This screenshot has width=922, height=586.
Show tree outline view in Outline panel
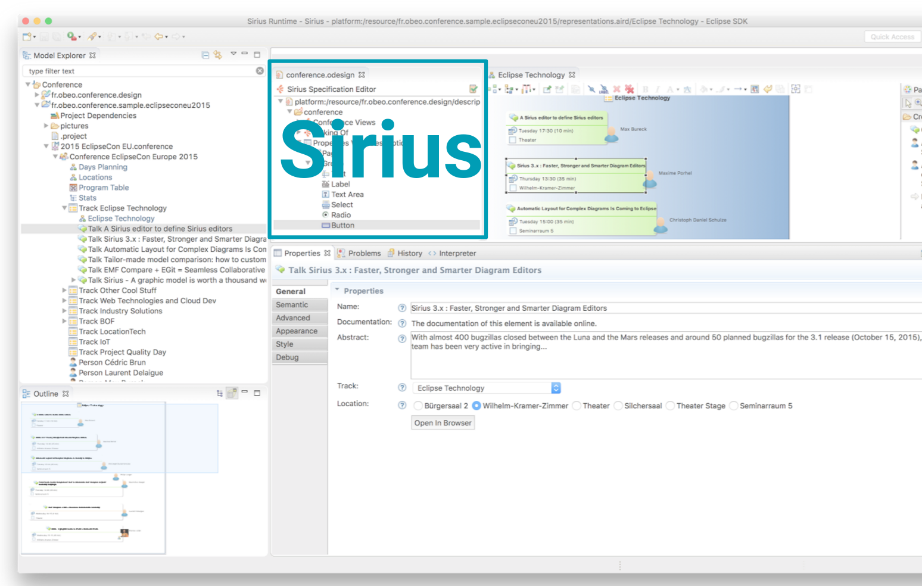[x=220, y=394]
